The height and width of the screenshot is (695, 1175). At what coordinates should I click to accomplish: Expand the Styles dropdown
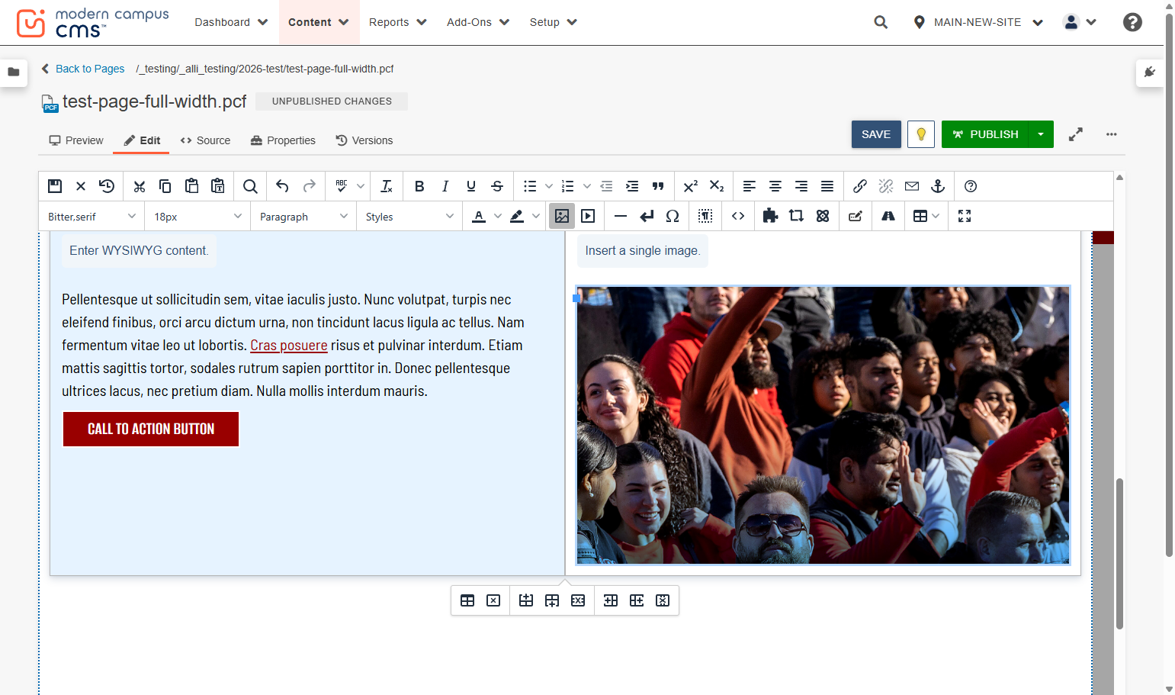[409, 217]
